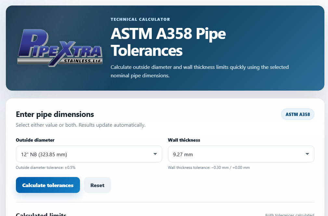Click the ASTM A358 badge
The height and width of the screenshot is (216, 328).
298,114
